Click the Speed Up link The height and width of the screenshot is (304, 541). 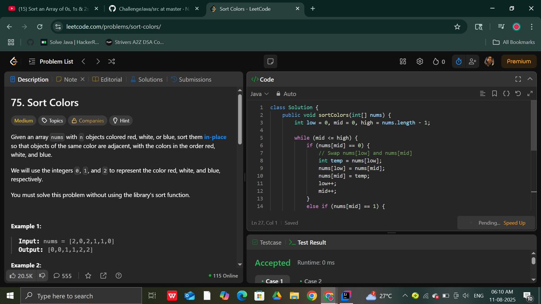(514, 223)
